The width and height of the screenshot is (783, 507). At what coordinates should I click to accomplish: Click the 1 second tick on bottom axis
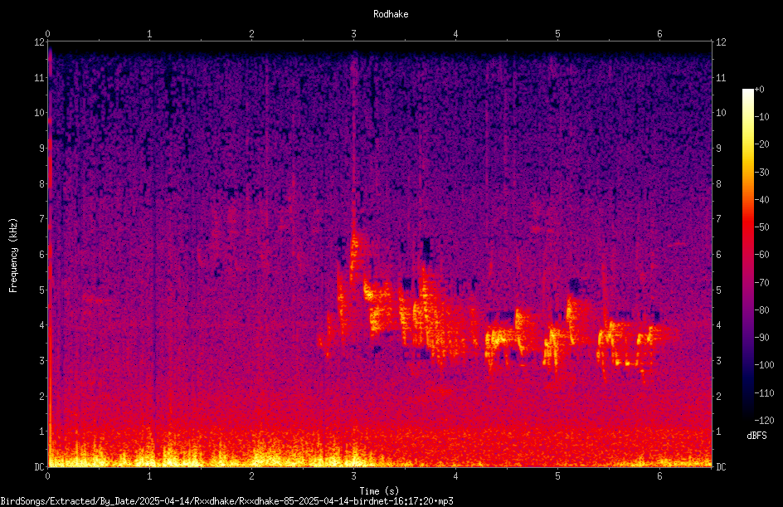click(x=149, y=476)
